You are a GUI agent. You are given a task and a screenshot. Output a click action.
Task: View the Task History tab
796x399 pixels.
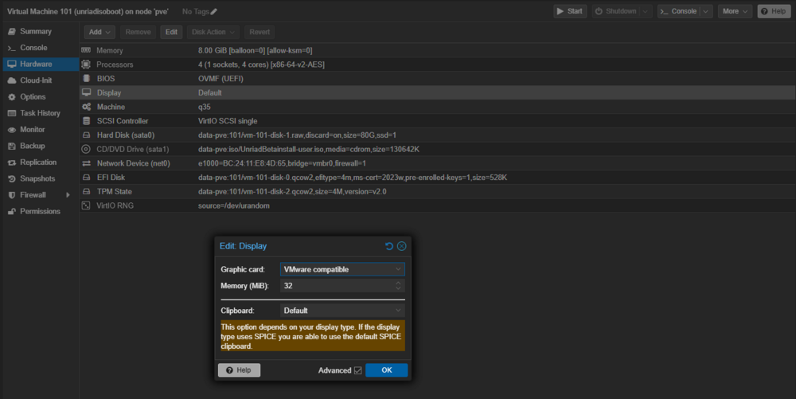(x=39, y=113)
